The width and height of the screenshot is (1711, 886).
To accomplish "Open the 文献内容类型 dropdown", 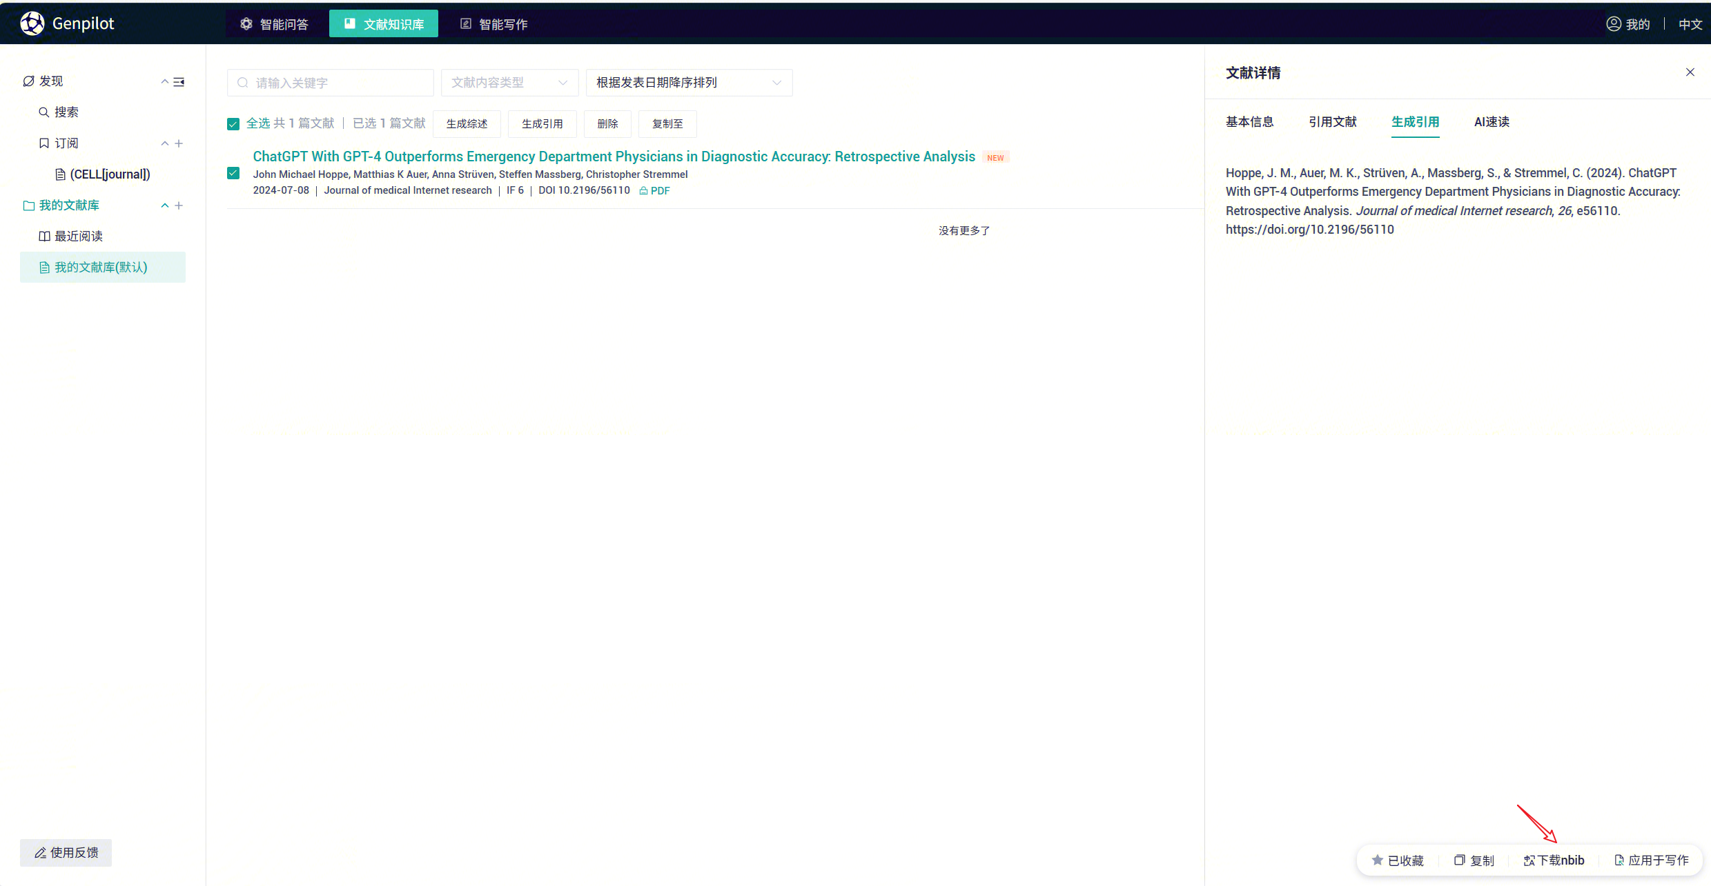I will (510, 83).
